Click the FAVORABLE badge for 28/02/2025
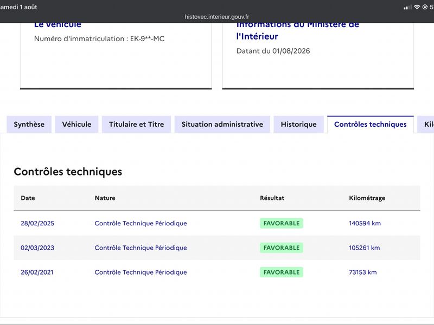Image resolution: width=434 pixels, height=325 pixels. (x=282, y=223)
